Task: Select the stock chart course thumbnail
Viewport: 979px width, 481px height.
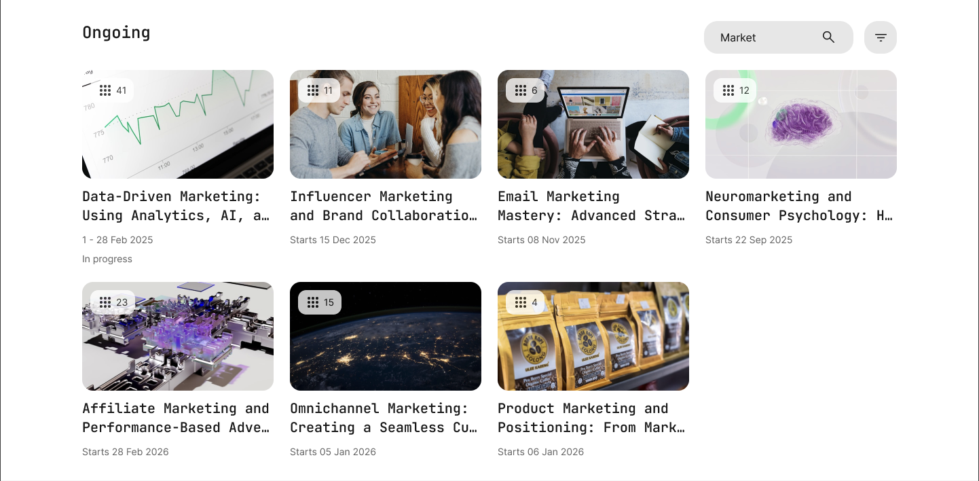Action: point(178,124)
